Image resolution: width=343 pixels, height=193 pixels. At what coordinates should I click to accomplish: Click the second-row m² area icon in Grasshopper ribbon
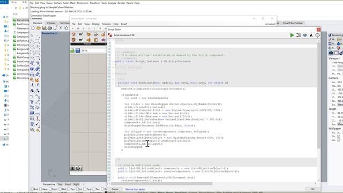point(81,40)
